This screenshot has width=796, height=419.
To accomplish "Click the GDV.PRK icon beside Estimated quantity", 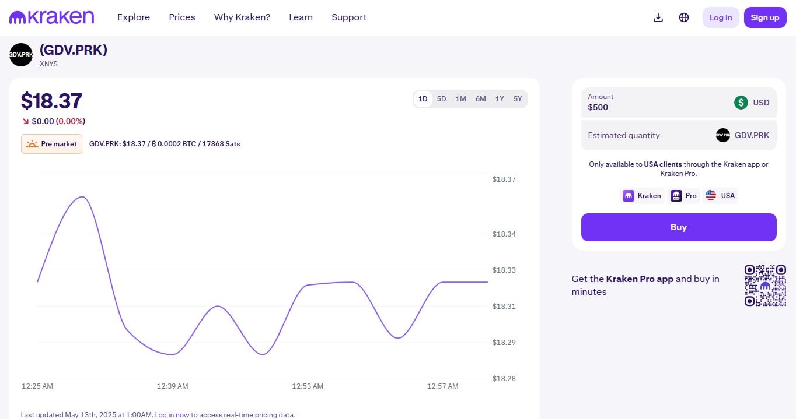I will [x=723, y=135].
